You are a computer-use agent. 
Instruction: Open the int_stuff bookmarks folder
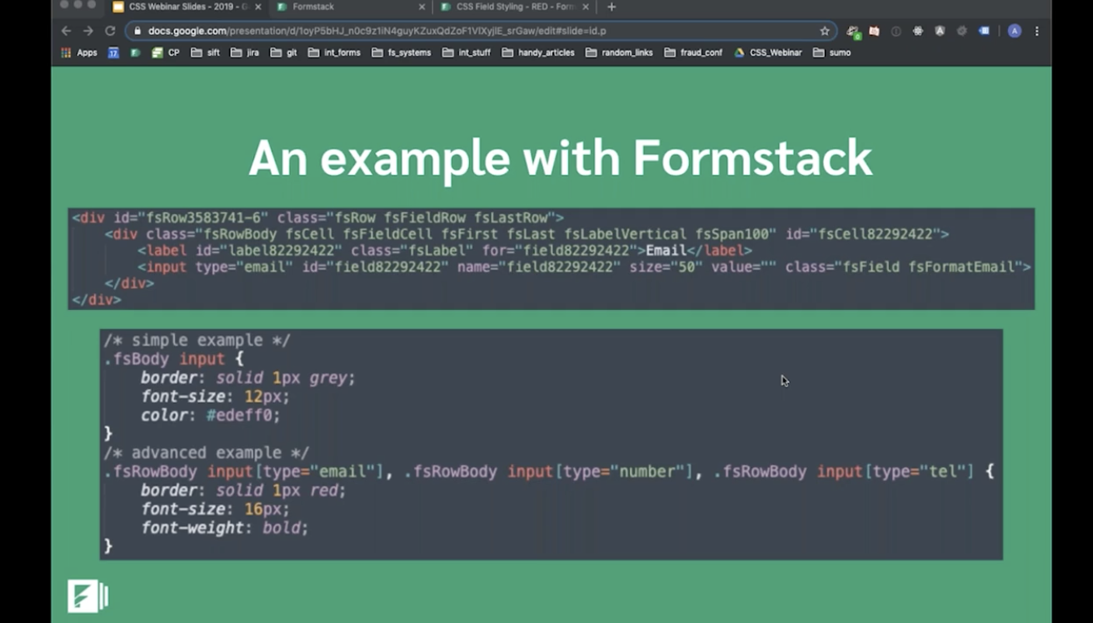point(467,52)
